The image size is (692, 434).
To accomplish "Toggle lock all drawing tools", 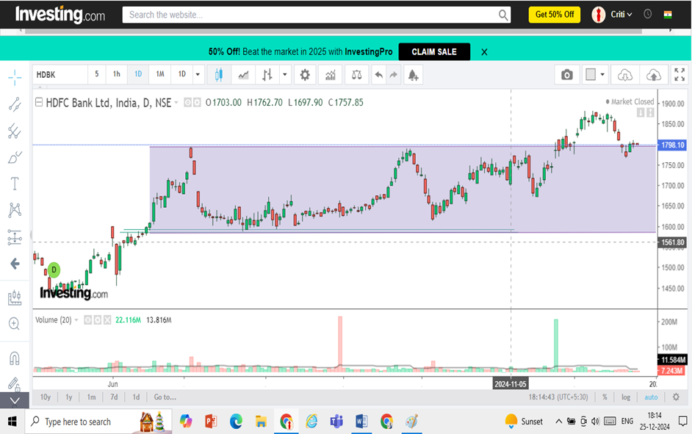I will (x=15, y=384).
